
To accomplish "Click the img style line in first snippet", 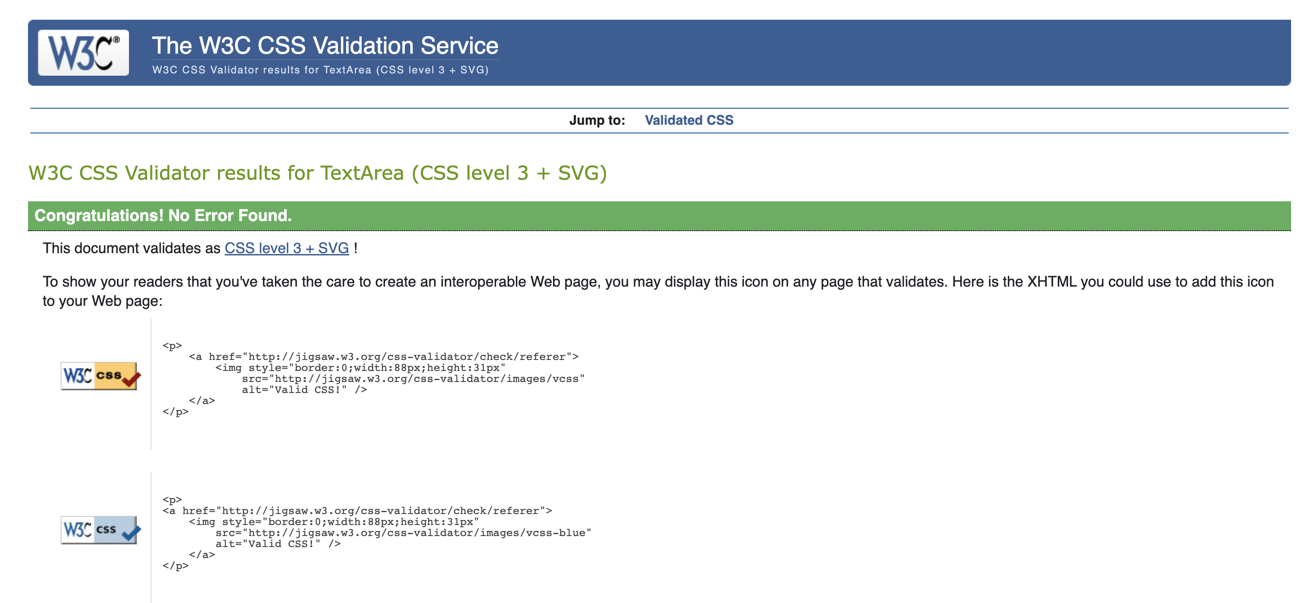I will coord(360,368).
